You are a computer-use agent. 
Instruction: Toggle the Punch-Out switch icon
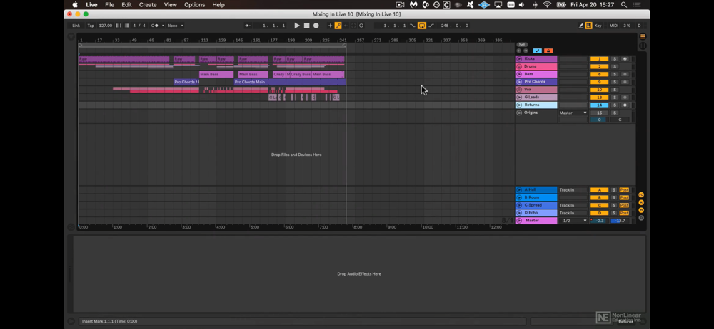coord(431,26)
